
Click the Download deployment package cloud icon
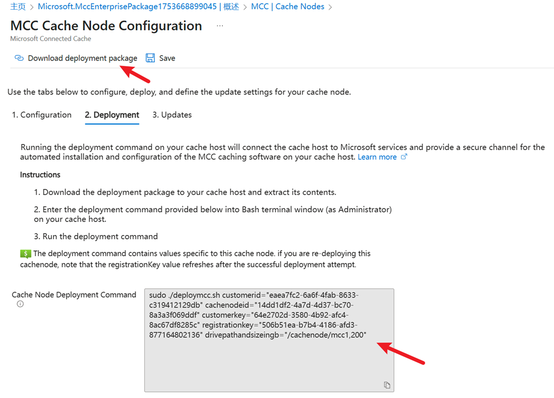point(19,57)
